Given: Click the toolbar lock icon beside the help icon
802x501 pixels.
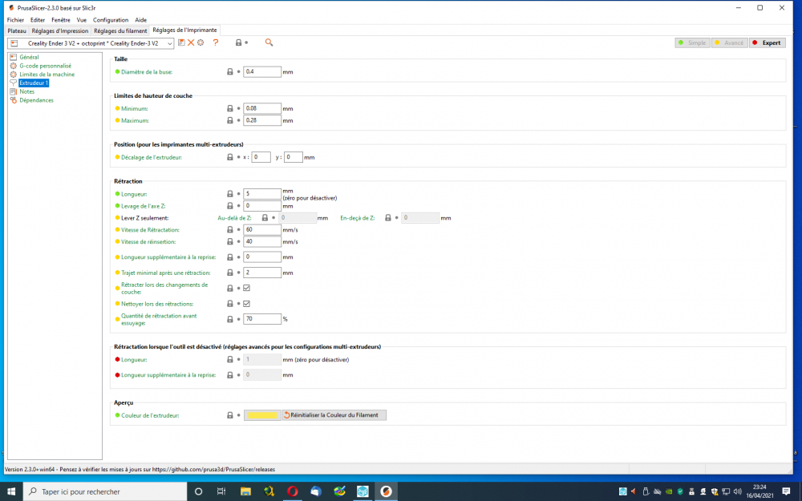Looking at the screenshot, I should (x=238, y=43).
